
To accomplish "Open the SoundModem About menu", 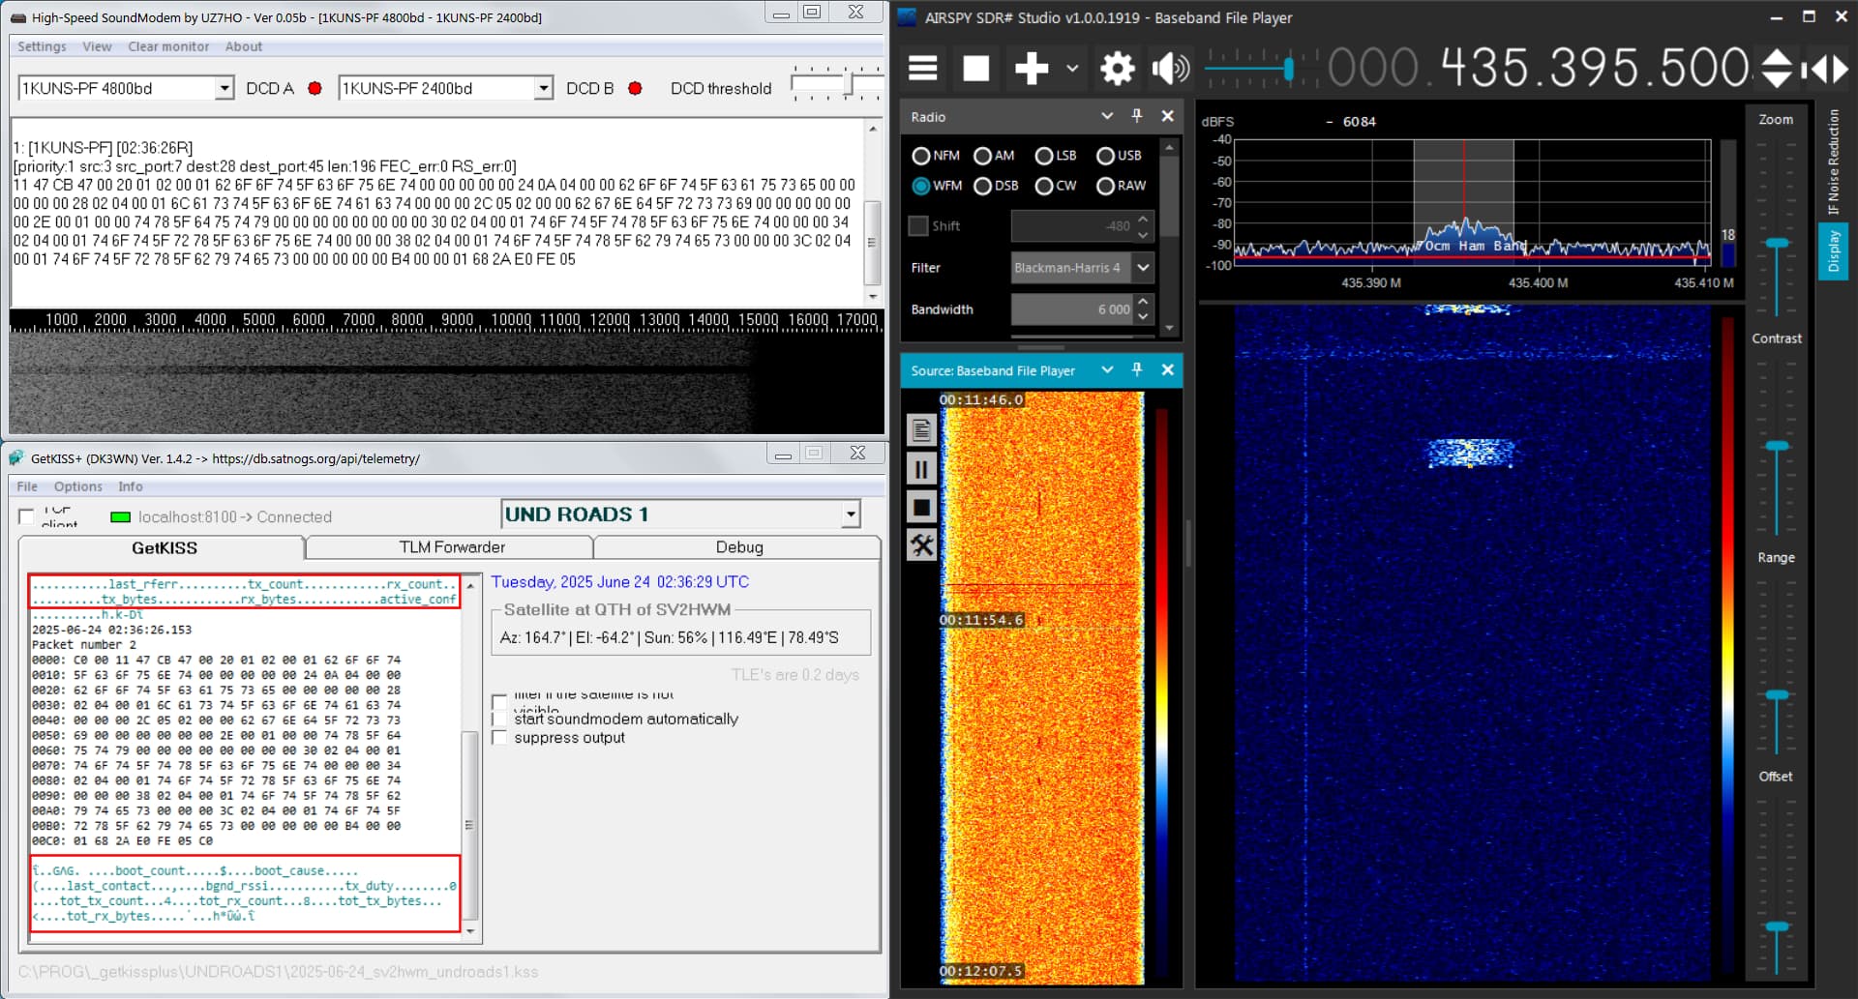I will pyautogui.click(x=244, y=46).
